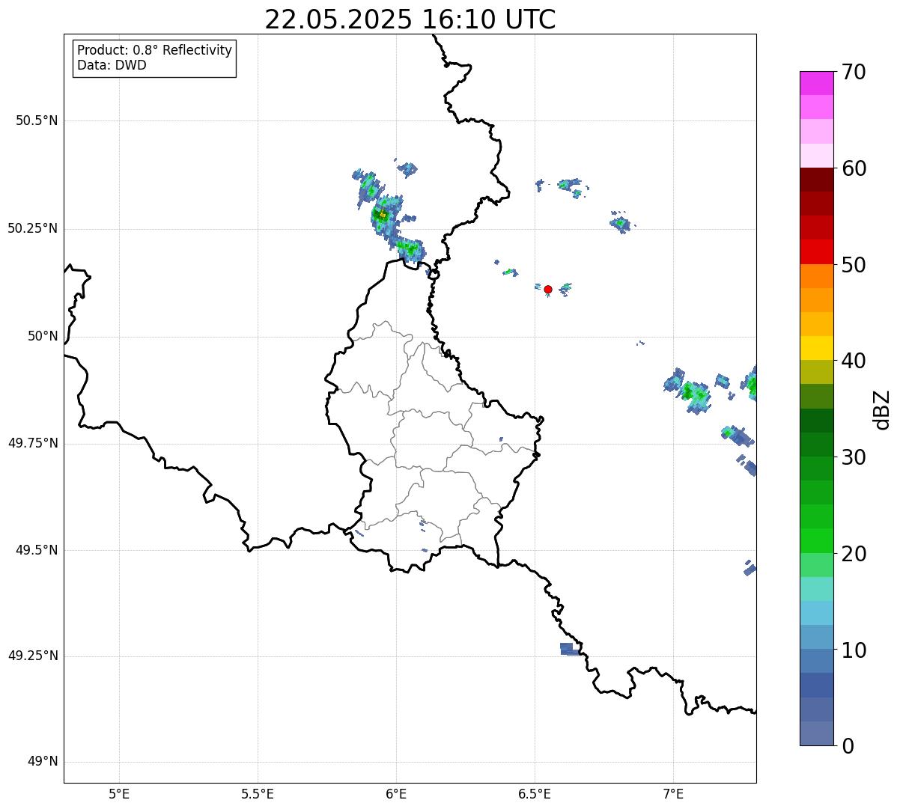900x809 pixels.
Task: Click the 'Data: DWD' label
Action: pos(112,65)
